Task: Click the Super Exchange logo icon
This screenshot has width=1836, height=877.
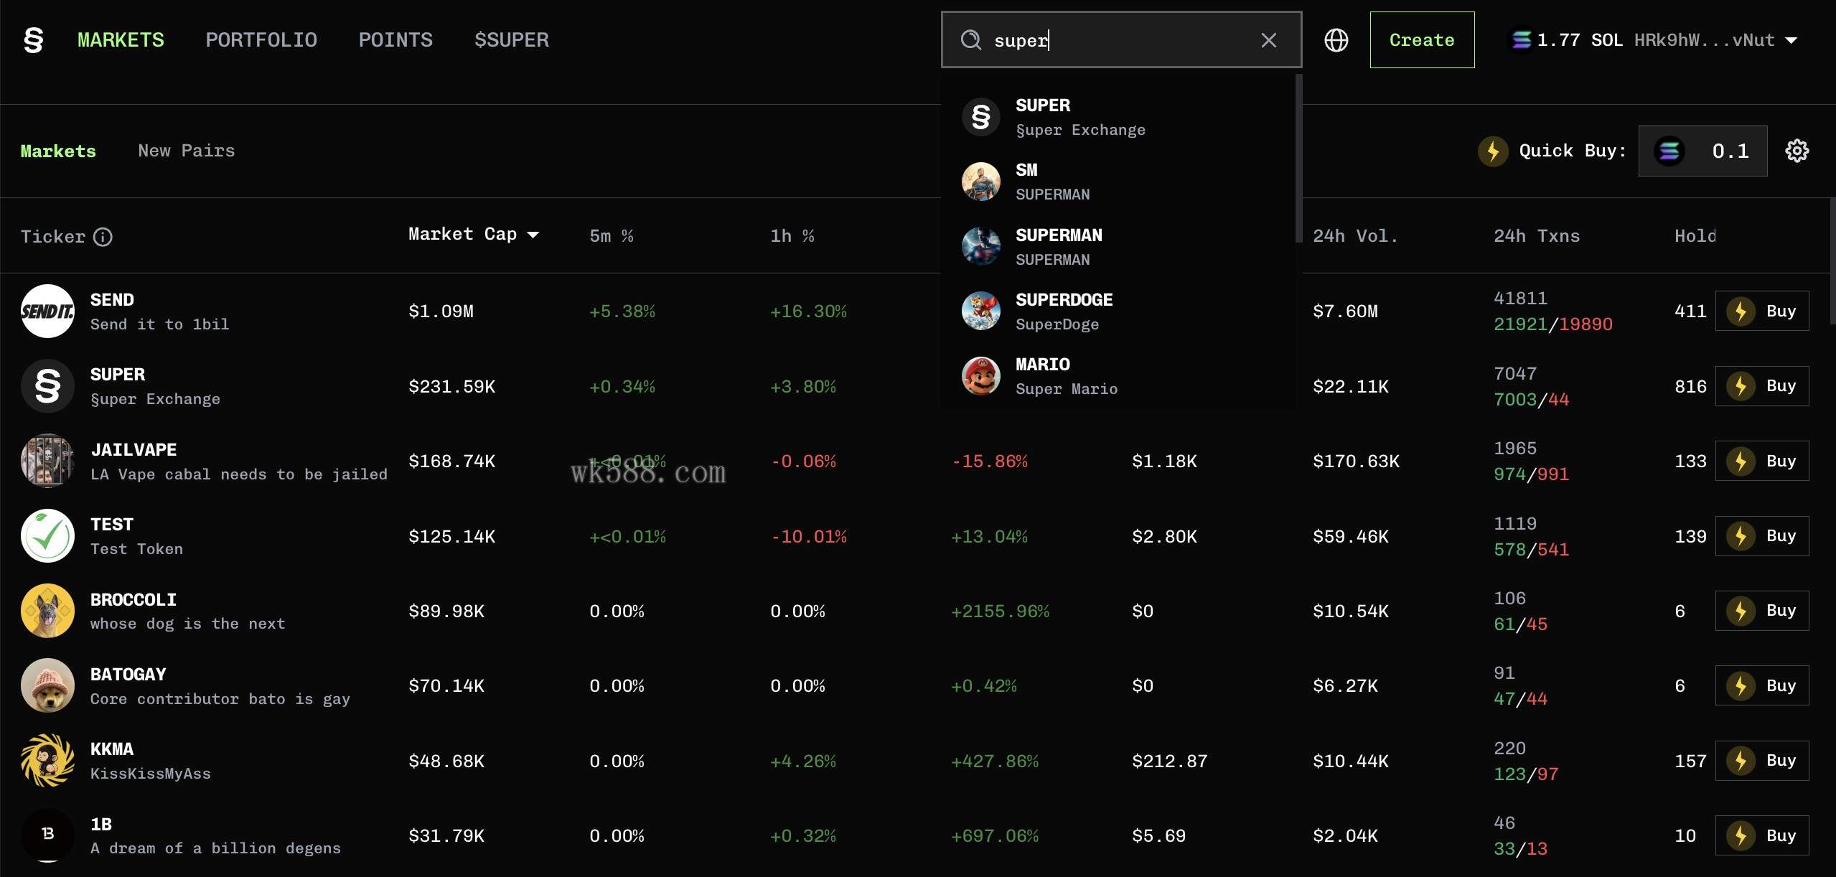Action: [x=34, y=40]
